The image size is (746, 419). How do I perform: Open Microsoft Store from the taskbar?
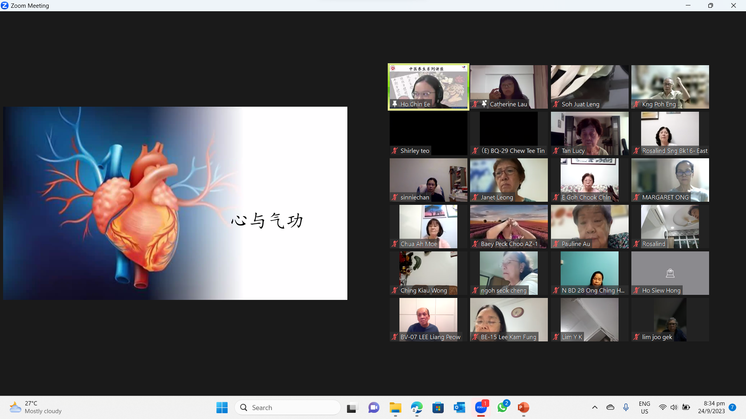[x=438, y=407]
